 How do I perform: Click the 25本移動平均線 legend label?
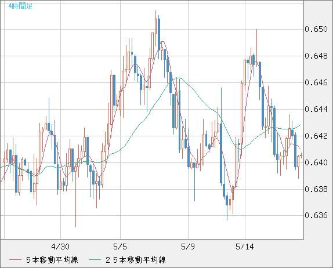(x=136, y=260)
